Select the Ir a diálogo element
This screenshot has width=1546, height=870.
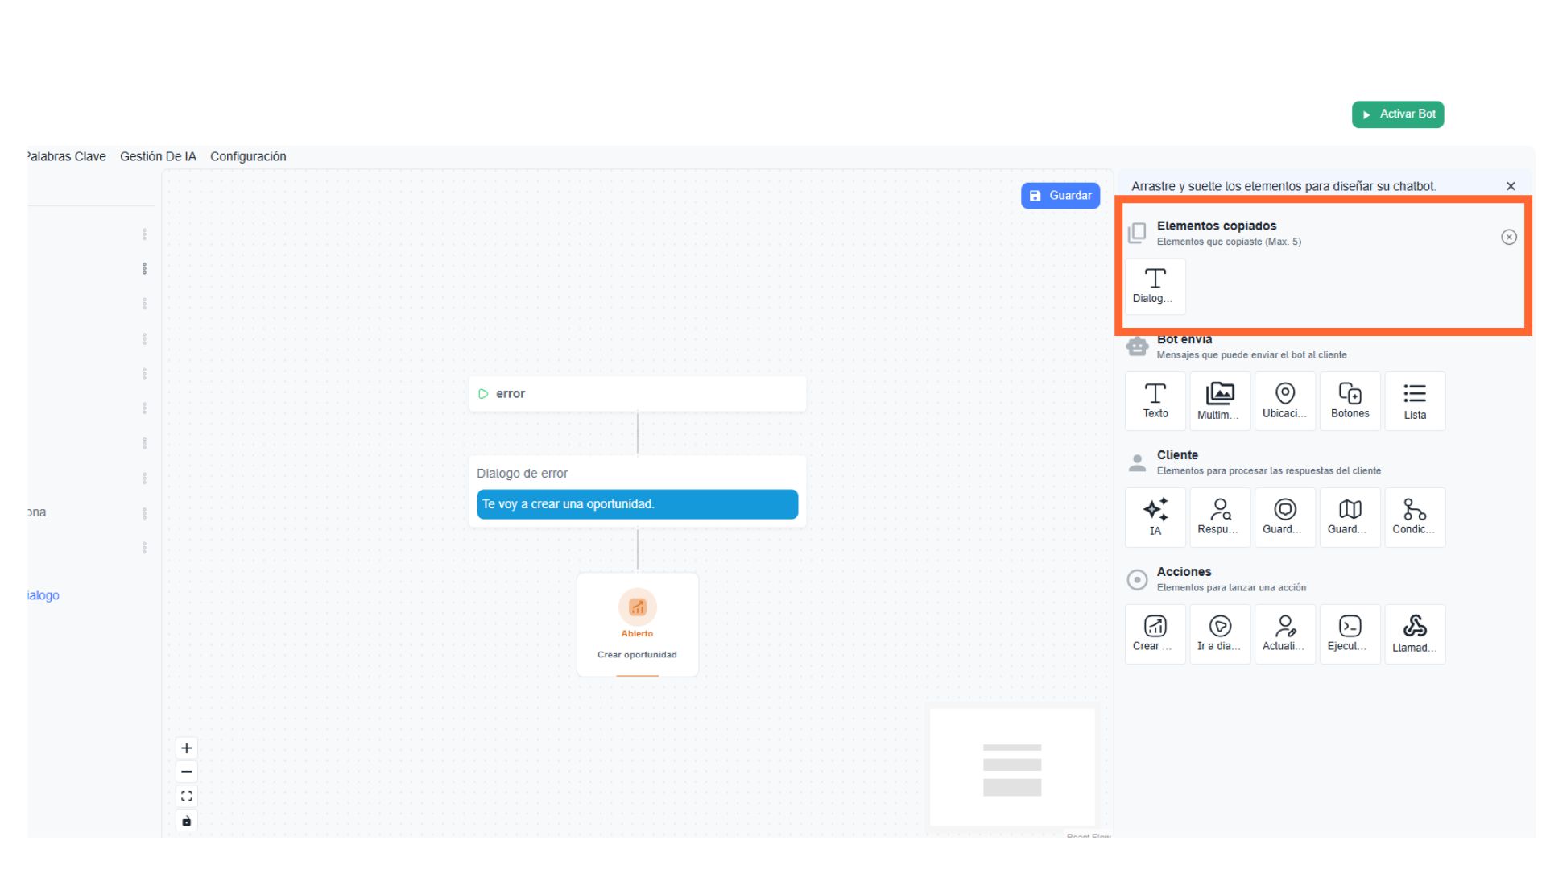1219,633
